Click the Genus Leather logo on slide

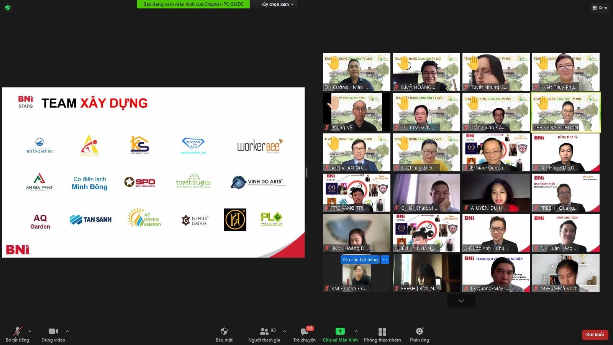pos(195,220)
